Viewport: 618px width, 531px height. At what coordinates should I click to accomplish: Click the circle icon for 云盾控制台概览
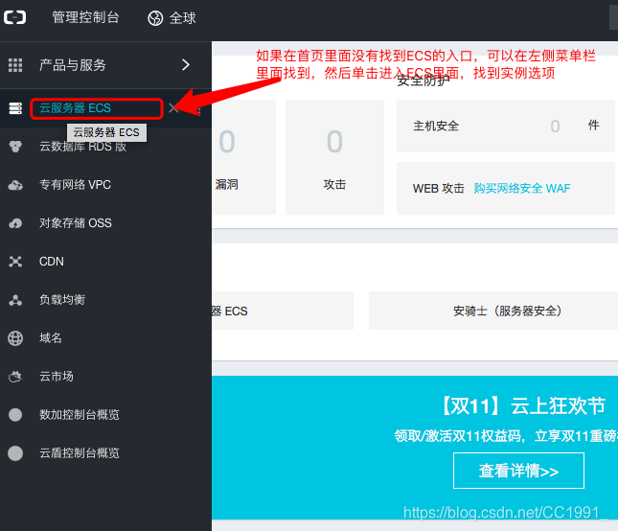point(15,453)
